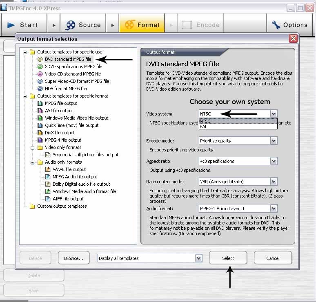Image resolution: width=316 pixels, height=302 pixels.
Task: Click the film reel icon on Source
Action: (70, 25)
